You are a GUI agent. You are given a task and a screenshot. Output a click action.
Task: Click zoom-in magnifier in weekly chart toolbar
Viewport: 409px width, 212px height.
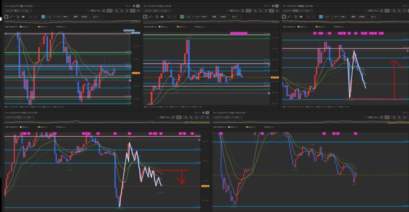tap(117, 11)
